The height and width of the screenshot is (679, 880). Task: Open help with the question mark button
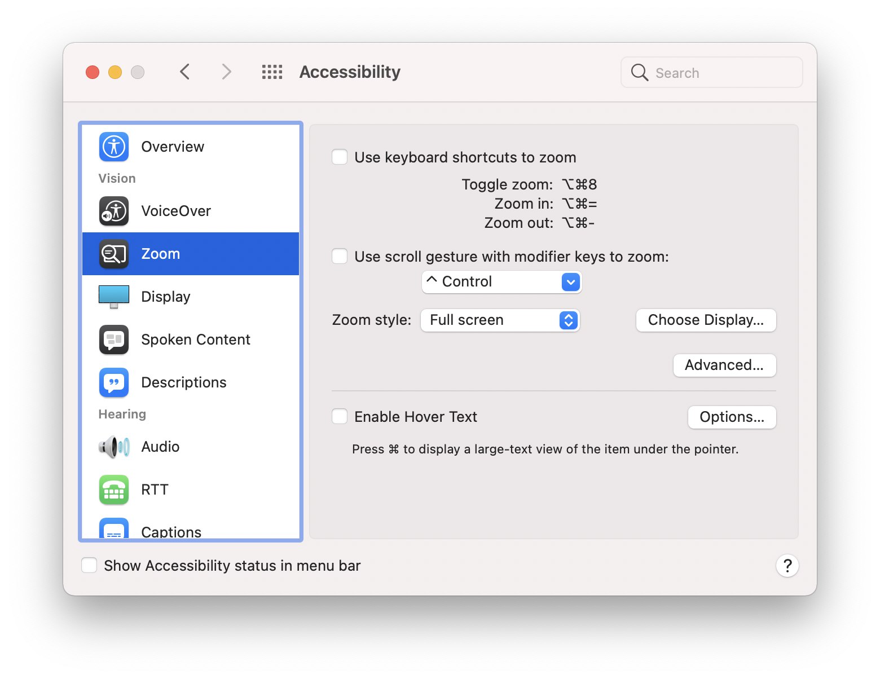point(787,566)
